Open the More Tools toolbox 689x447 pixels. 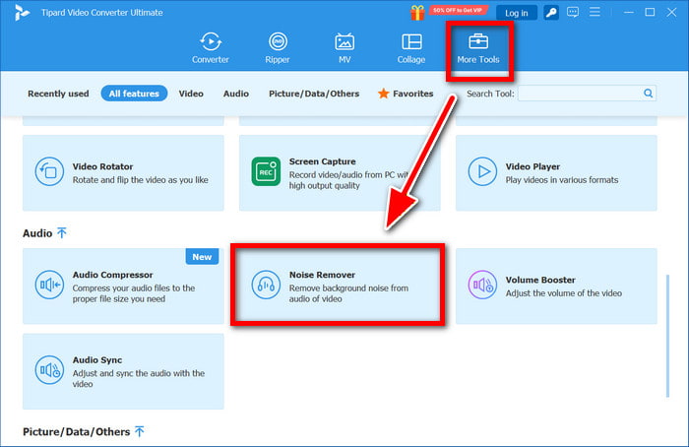[479, 47]
